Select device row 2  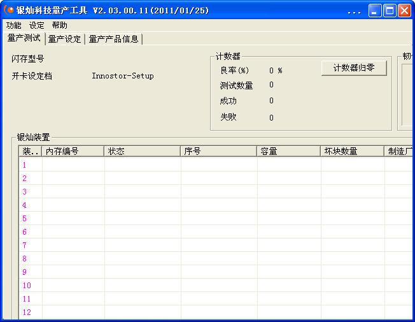215,178
